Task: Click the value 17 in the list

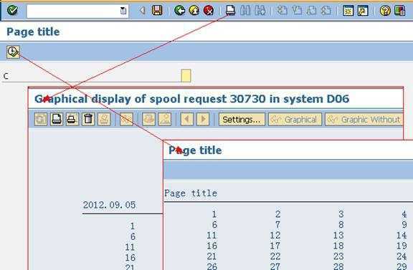Action: click(275, 246)
